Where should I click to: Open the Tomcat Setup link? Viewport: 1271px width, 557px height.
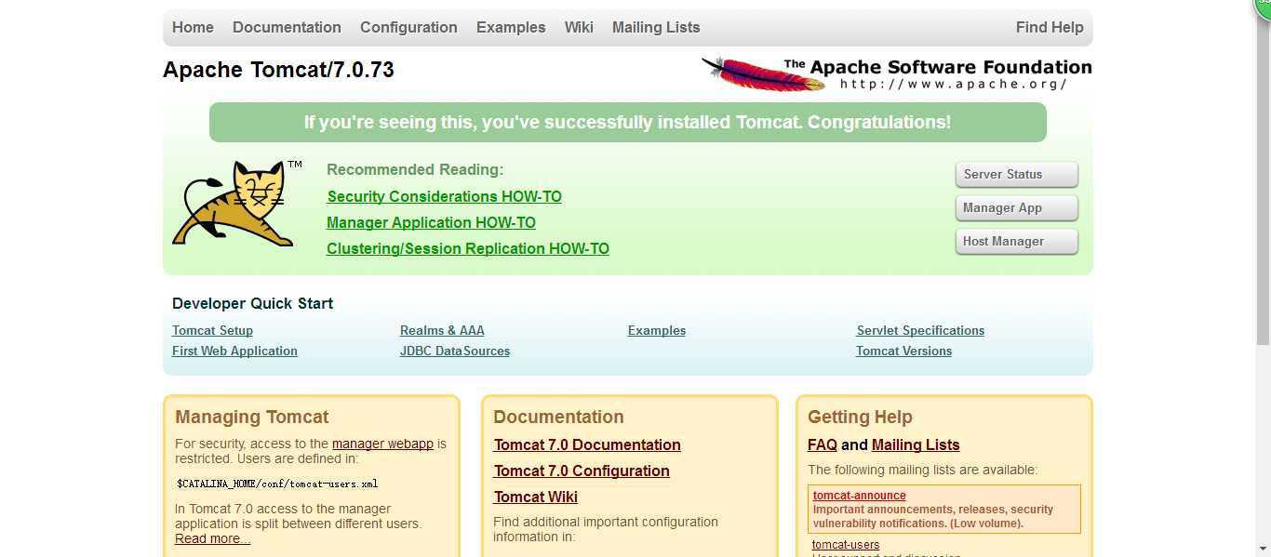212,330
